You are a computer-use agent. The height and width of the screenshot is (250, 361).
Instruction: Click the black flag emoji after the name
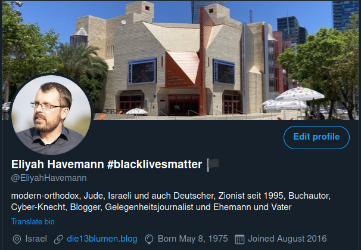(x=213, y=165)
